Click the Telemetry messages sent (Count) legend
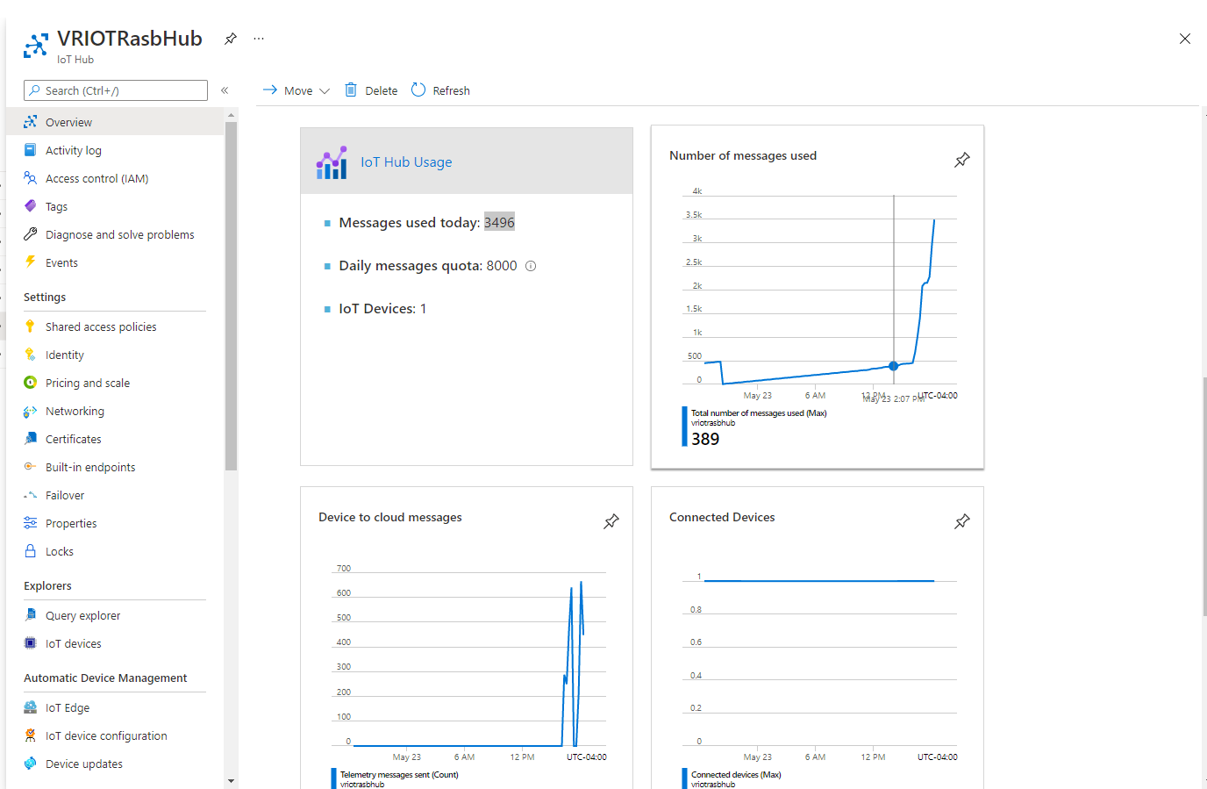Viewport: 1207px width, 789px height. click(x=399, y=775)
